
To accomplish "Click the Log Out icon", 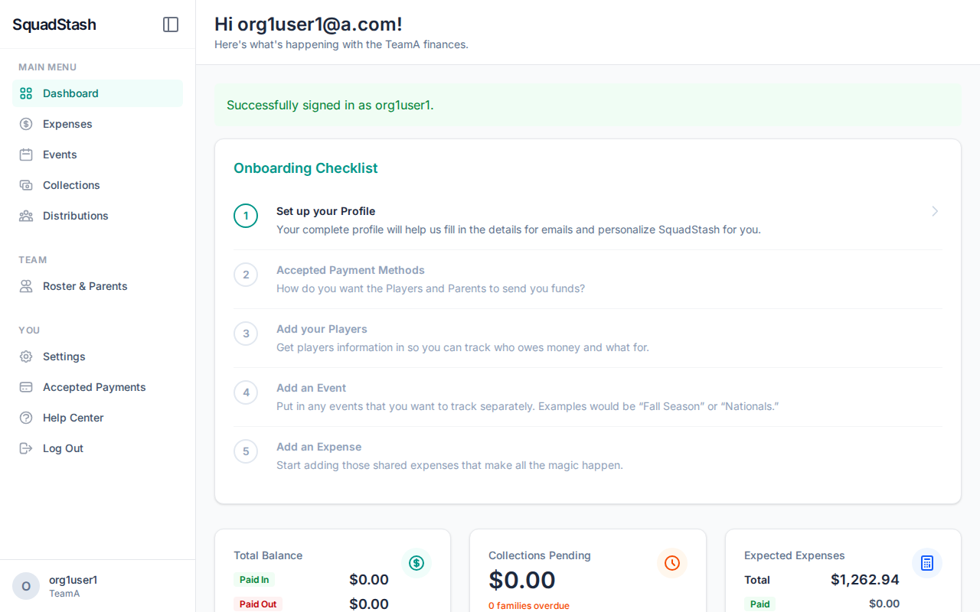I will (x=26, y=448).
